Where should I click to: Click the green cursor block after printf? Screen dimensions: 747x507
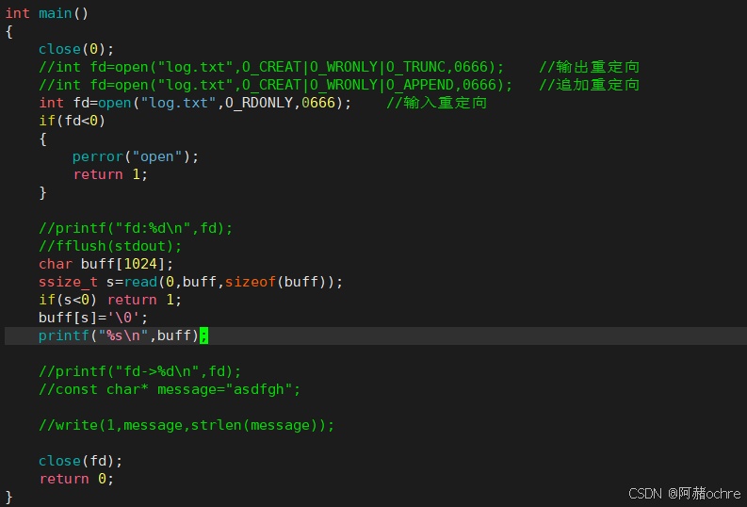click(203, 335)
